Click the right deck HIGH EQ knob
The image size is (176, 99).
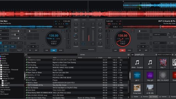click(x=100, y=24)
